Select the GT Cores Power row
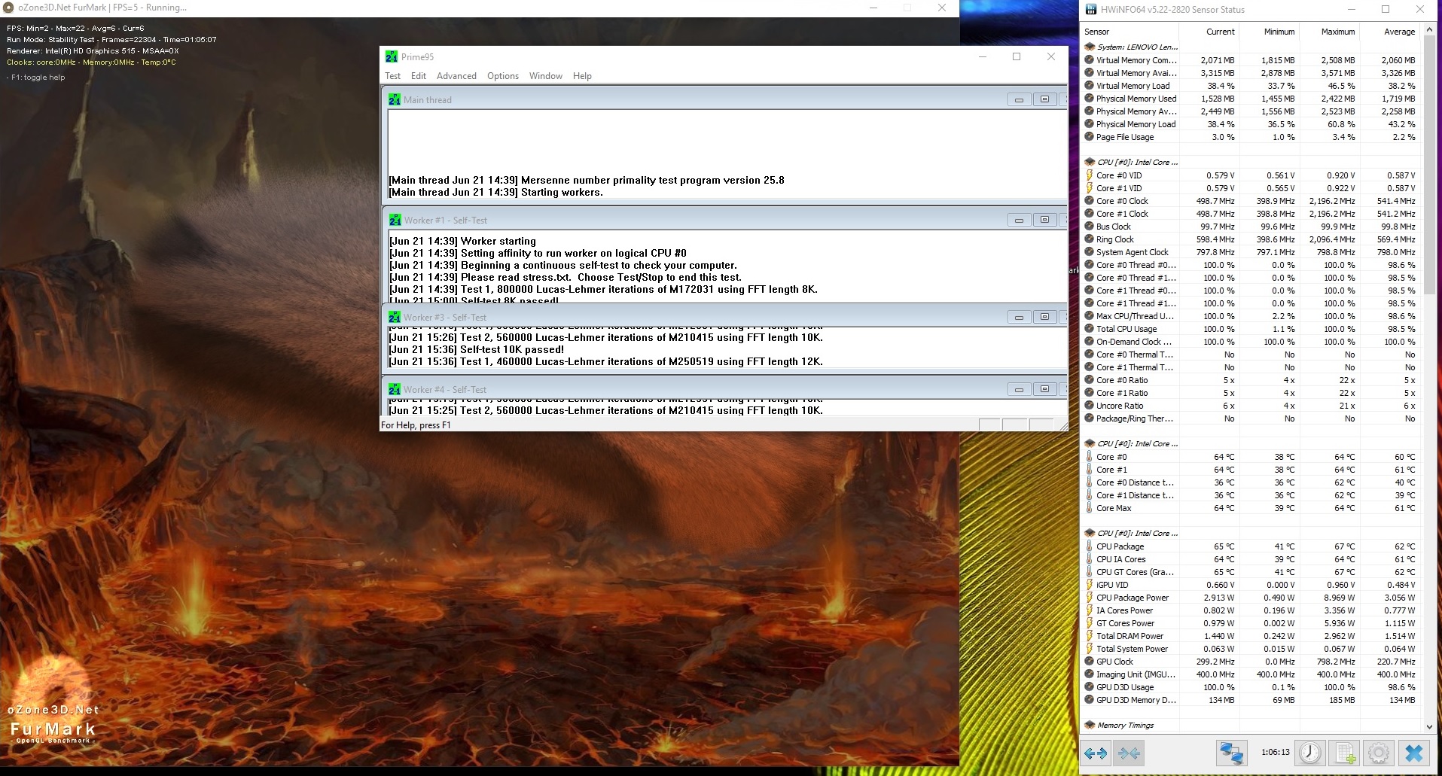This screenshot has width=1442, height=776. pos(1250,623)
